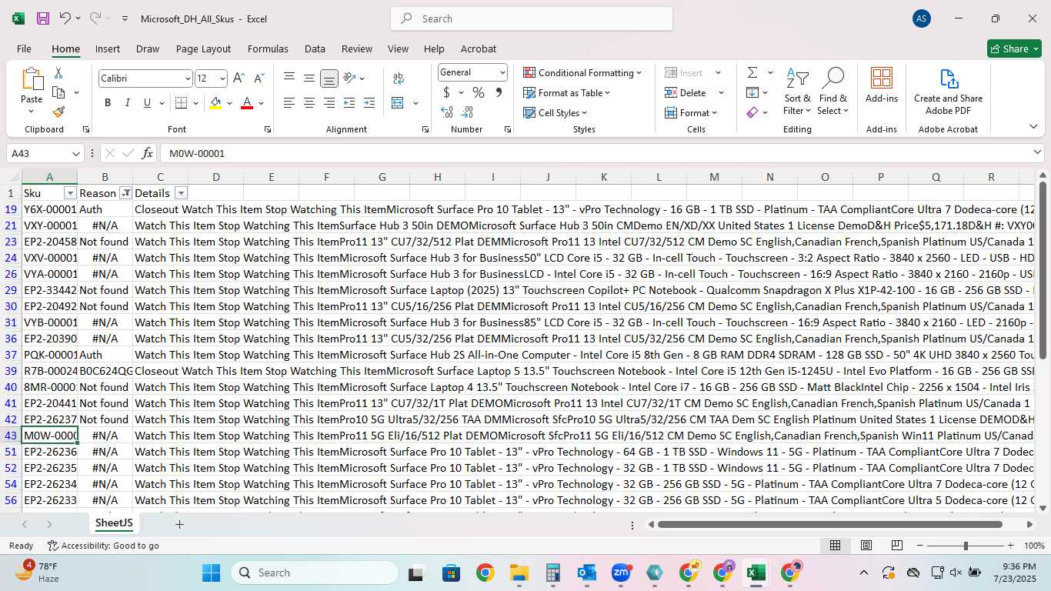Adjust the zoom slider handle
The image size is (1051, 591).
coord(966,546)
